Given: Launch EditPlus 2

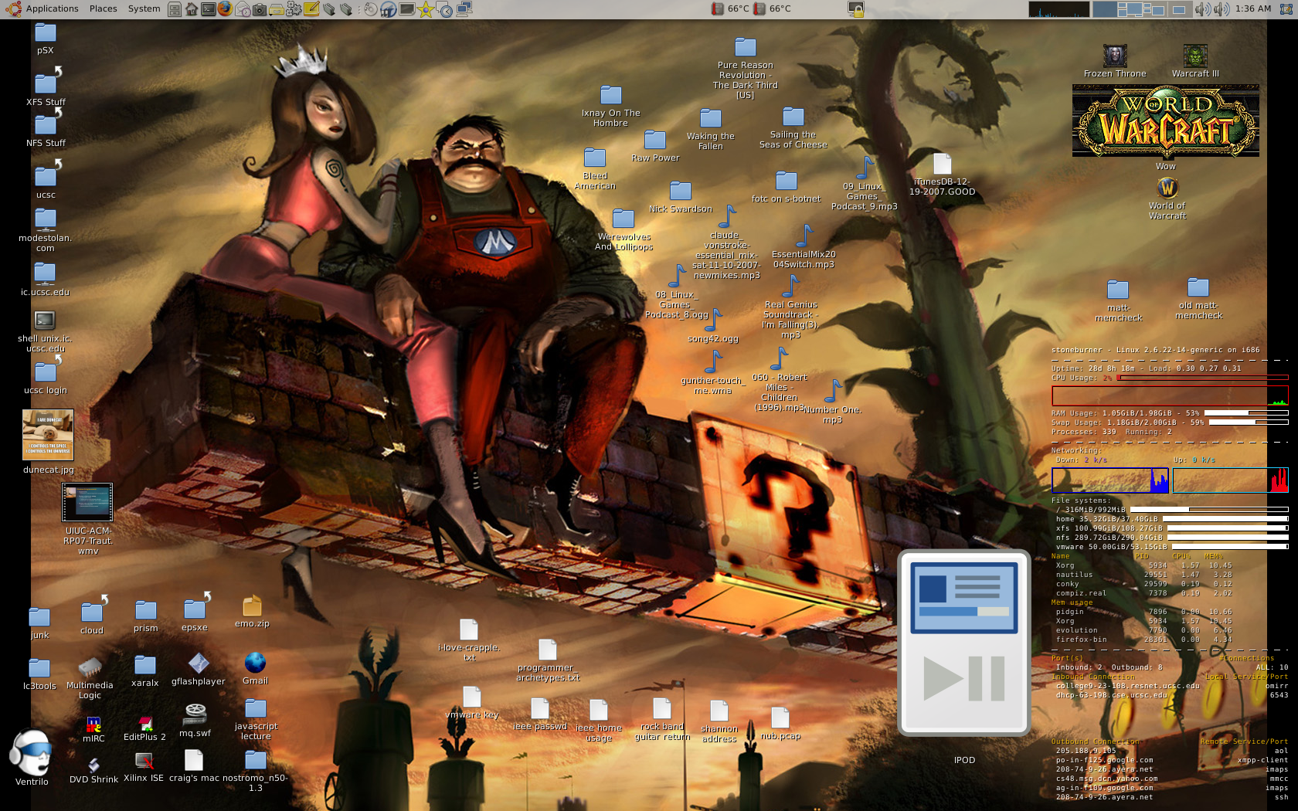Looking at the screenshot, I should coord(144,728).
